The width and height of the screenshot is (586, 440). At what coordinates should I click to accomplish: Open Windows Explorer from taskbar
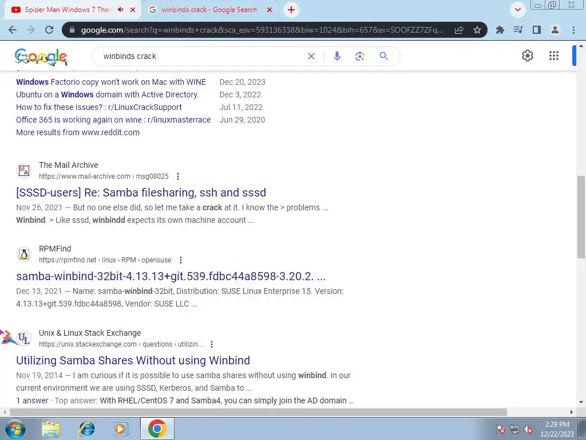[51, 429]
